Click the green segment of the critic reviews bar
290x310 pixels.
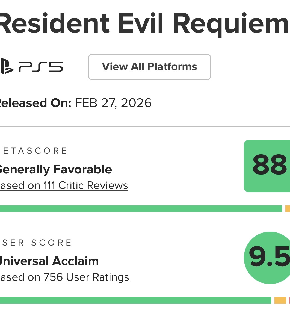tap(141, 209)
